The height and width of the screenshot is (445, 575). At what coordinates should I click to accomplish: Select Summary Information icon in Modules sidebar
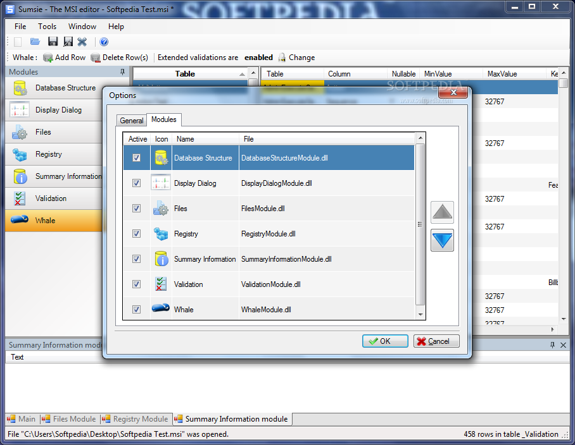click(x=20, y=176)
